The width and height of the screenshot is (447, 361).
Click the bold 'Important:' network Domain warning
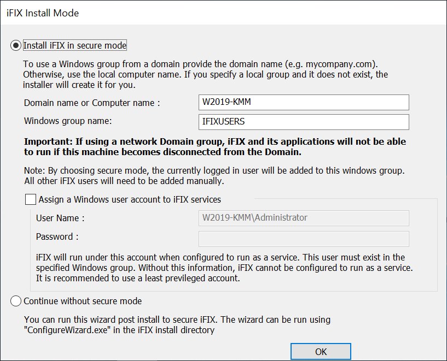click(x=215, y=146)
